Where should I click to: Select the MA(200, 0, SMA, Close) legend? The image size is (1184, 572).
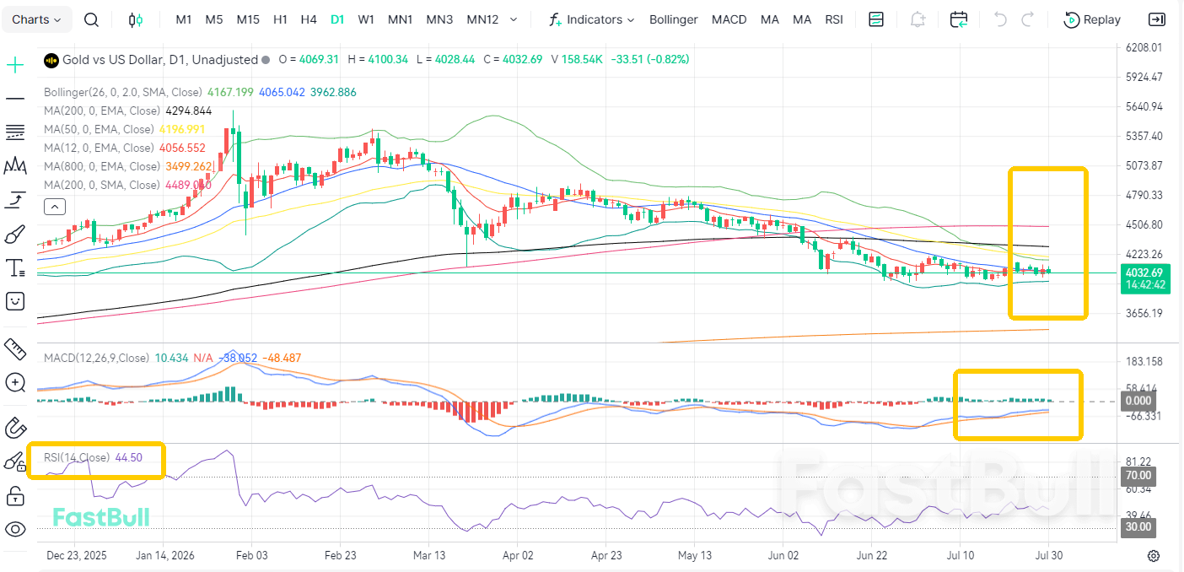pyautogui.click(x=102, y=185)
